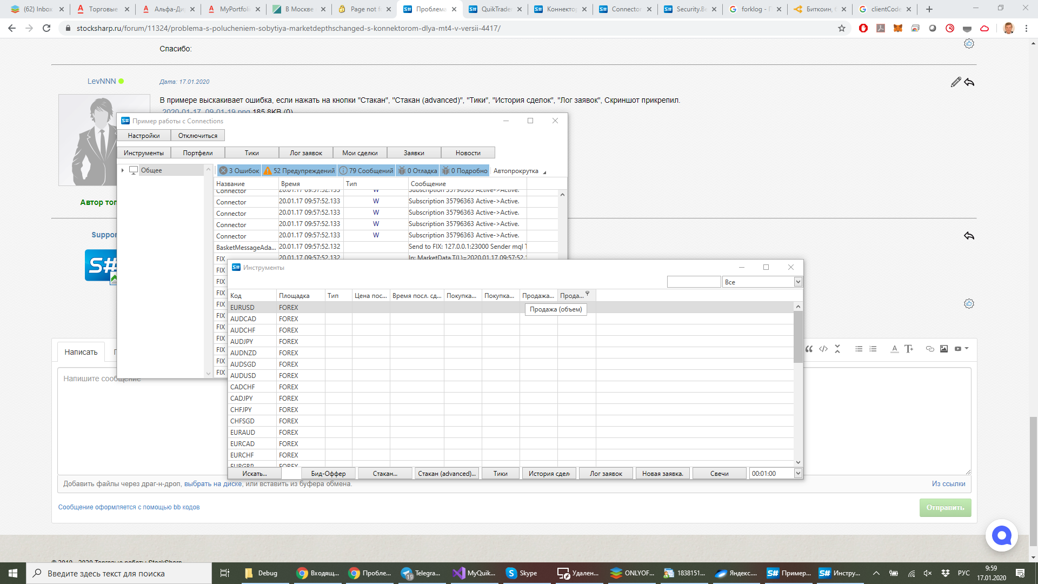Toggle the '0 Отладка' log filter
1038x584 pixels.
[x=417, y=170]
